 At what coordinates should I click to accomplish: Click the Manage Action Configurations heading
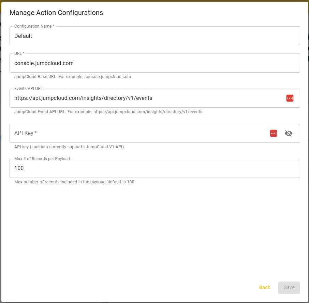(x=56, y=13)
